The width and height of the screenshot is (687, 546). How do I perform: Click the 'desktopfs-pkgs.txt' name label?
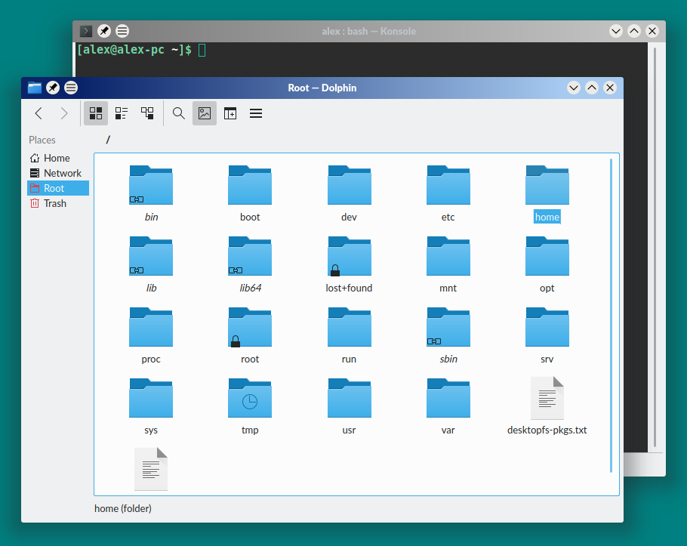[547, 430]
